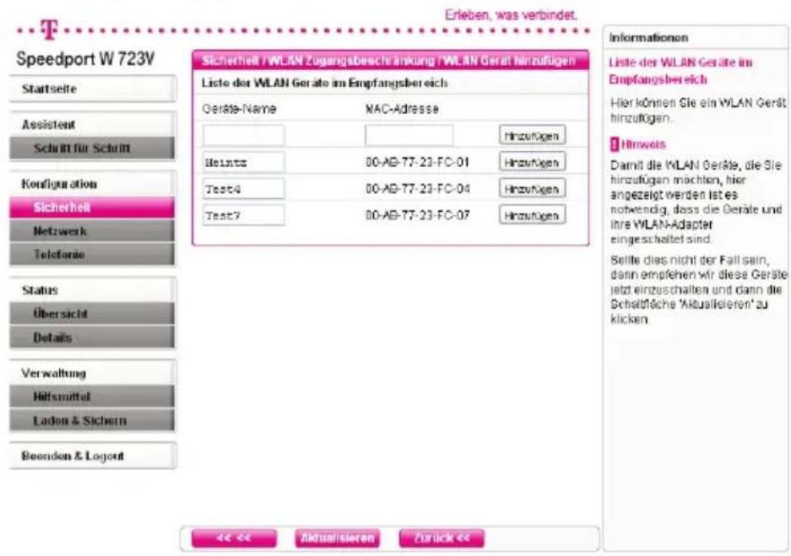Click the Zurück << button

(442, 538)
